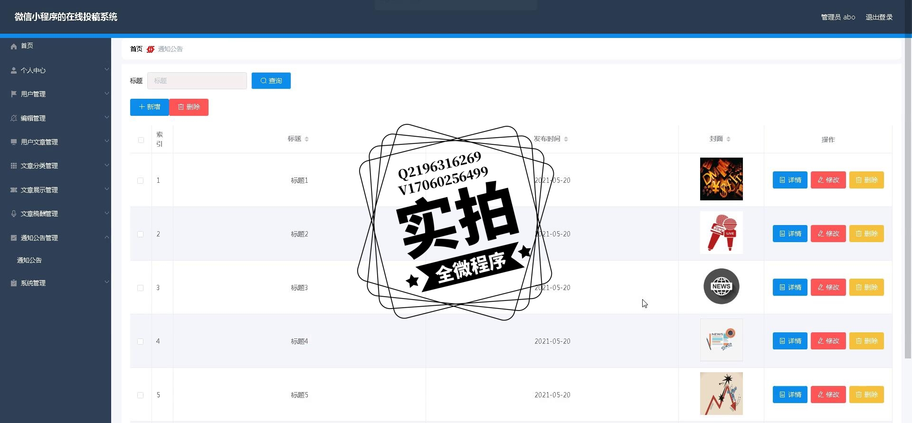Click 修改 for row 标题1

click(x=828, y=180)
